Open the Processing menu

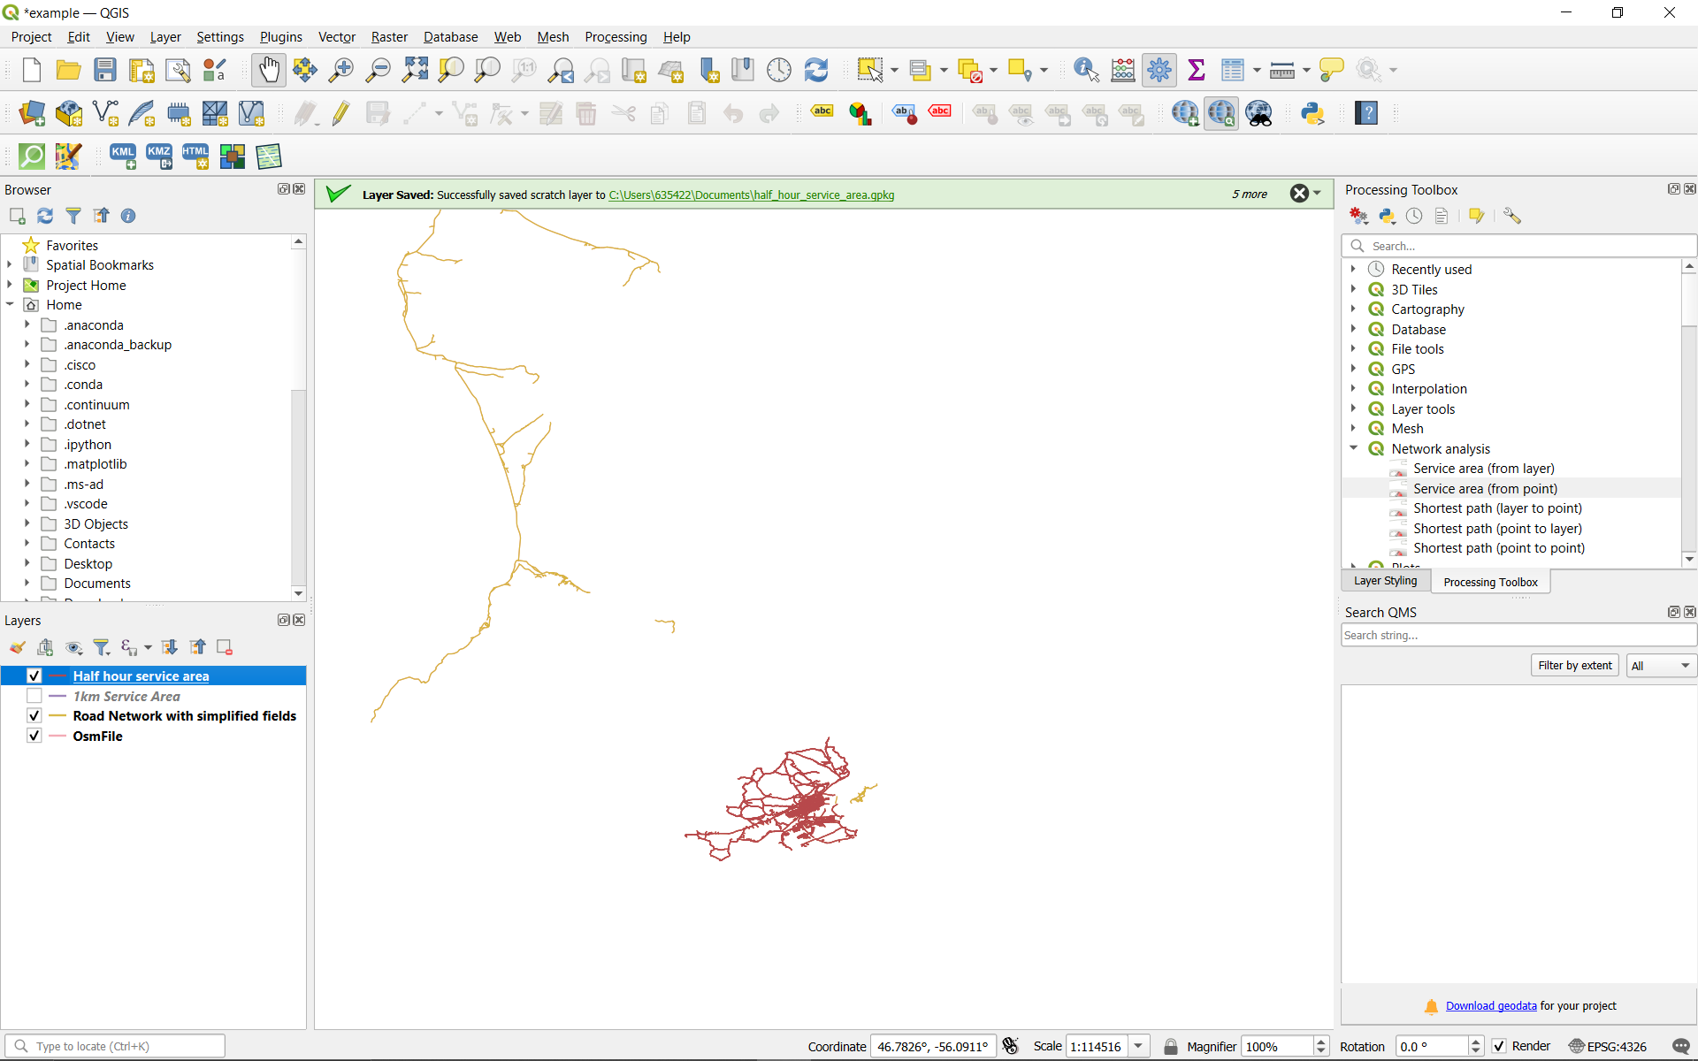(614, 35)
